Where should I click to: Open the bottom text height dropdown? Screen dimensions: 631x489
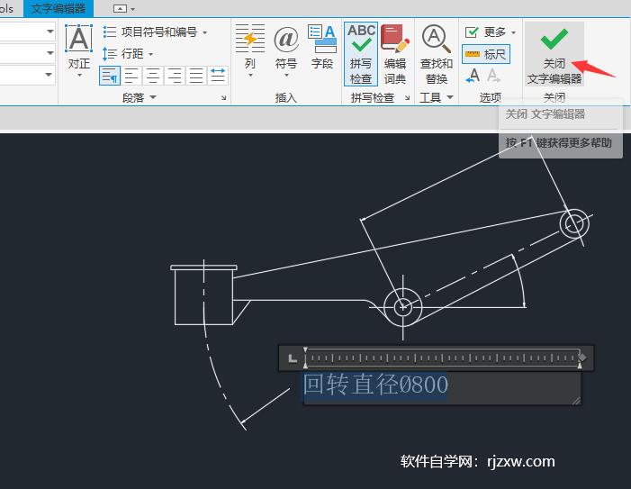tap(49, 75)
